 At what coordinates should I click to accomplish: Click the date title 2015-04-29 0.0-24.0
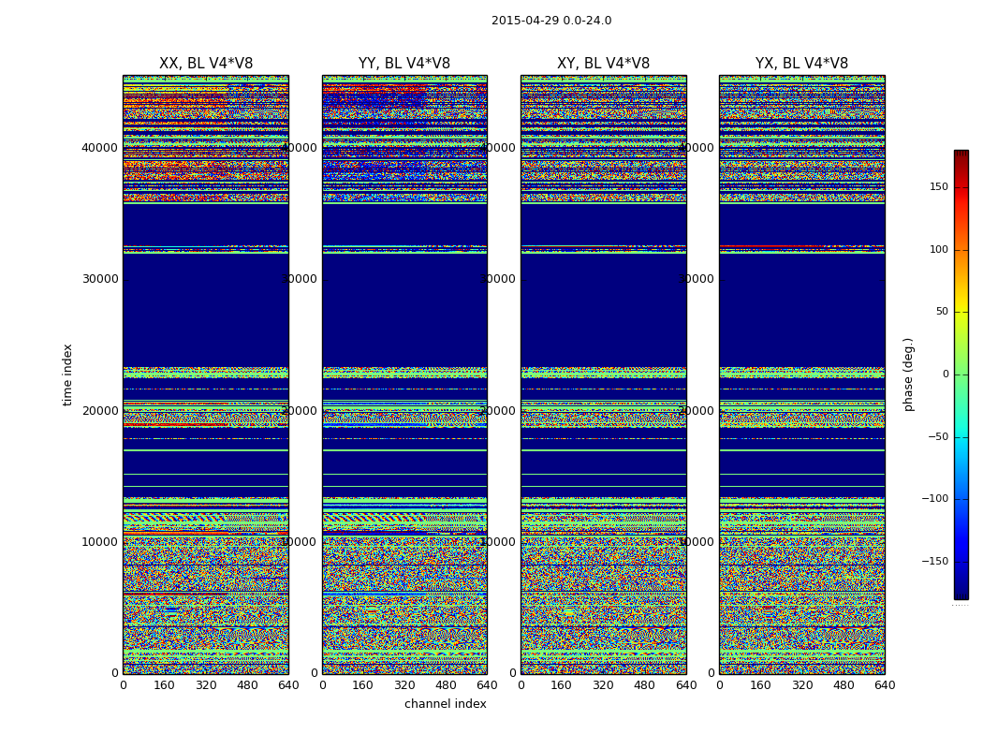550,21
